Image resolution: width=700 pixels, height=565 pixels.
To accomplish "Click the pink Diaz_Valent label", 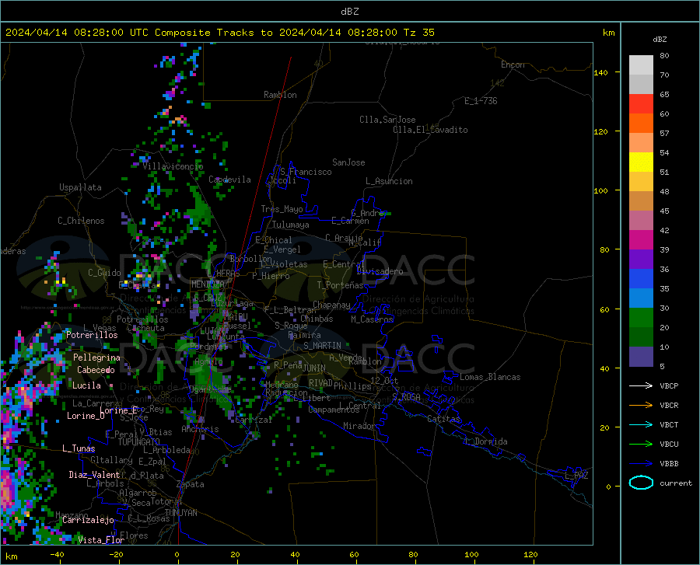I will (94, 475).
